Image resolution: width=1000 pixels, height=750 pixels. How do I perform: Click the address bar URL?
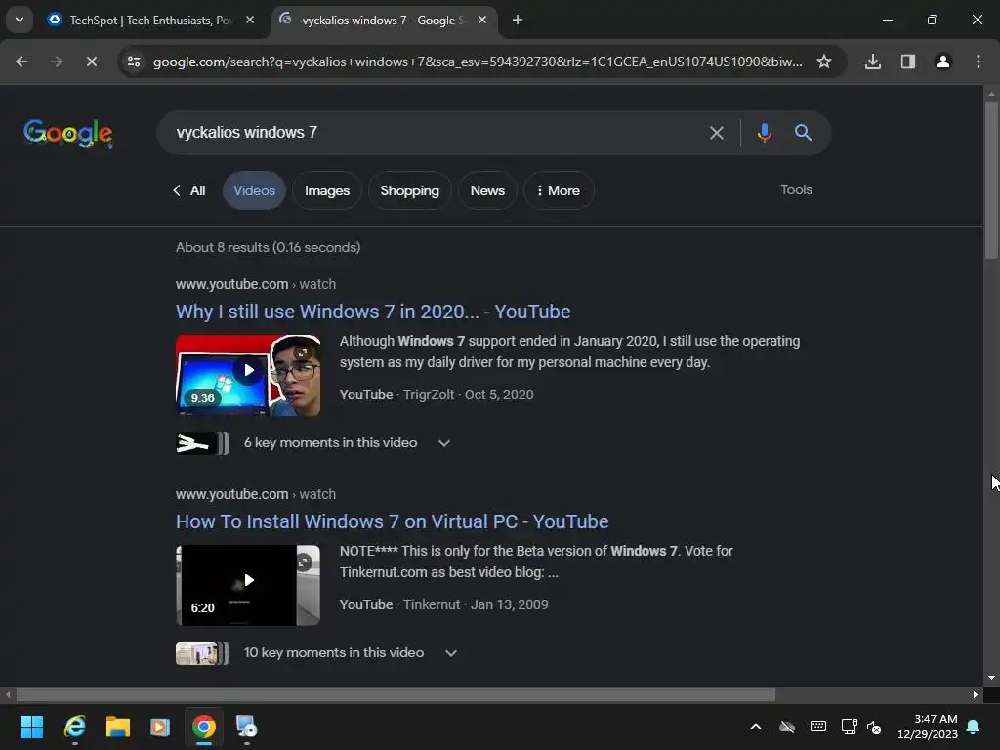[x=477, y=62]
